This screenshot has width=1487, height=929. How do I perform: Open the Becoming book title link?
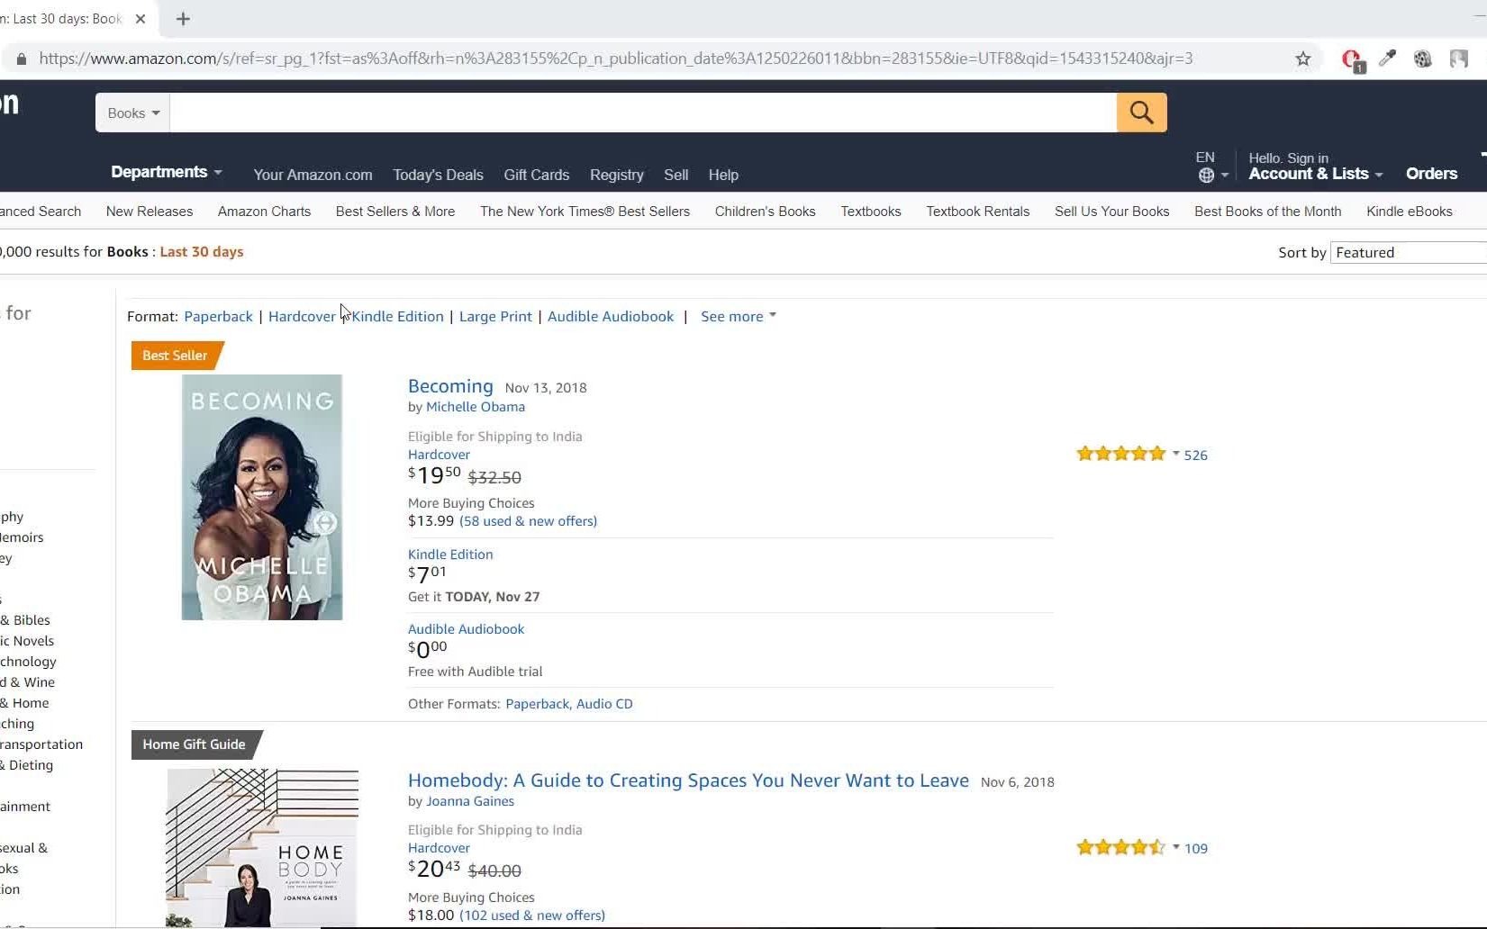pos(450,386)
